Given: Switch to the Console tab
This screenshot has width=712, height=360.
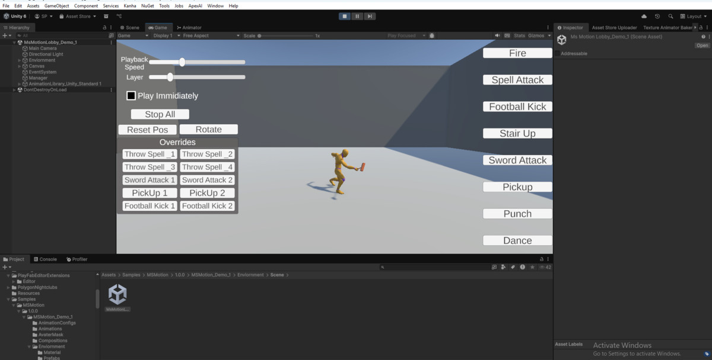Looking at the screenshot, I should [45, 259].
